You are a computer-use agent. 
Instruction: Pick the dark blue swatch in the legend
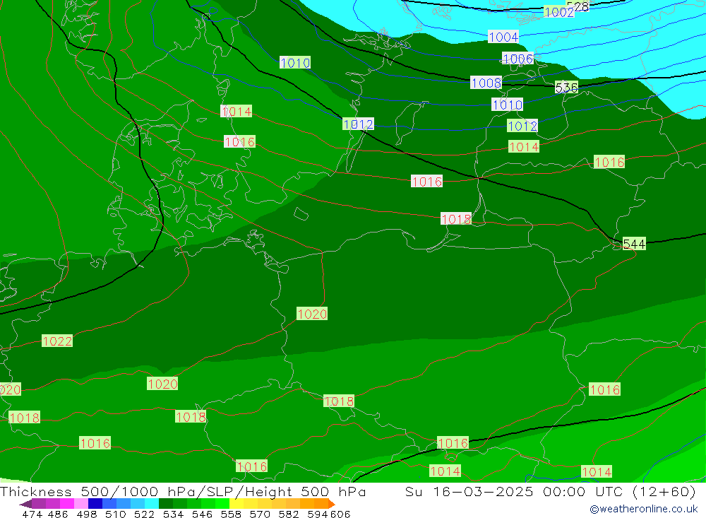click(95, 504)
